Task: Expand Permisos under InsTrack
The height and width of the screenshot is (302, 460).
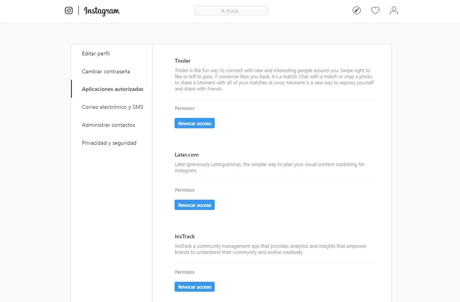Action: [x=184, y=272]
